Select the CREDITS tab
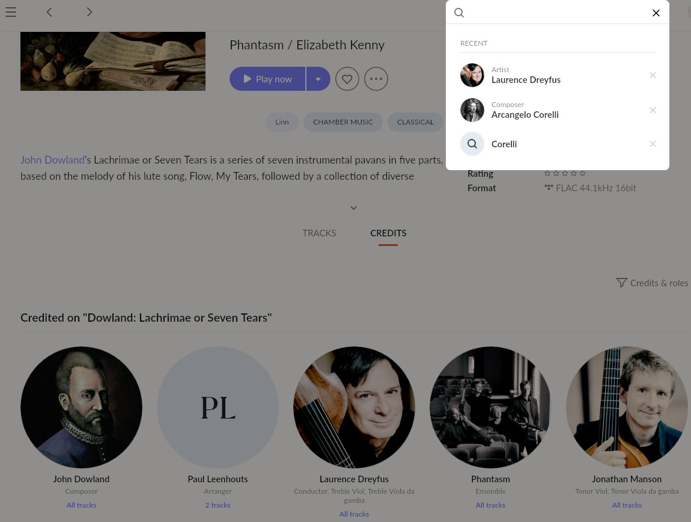The height and width of the screenshot is (522, 691). (388, 233)
